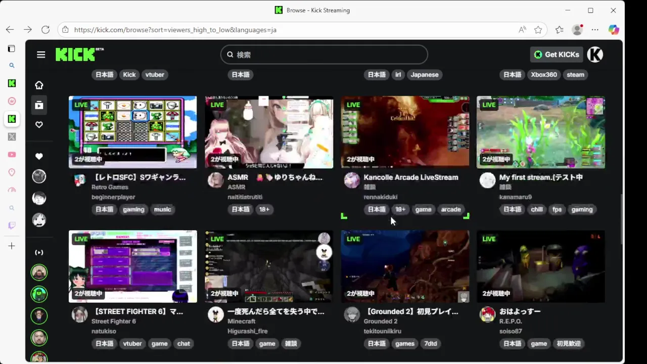
Task: Open the tab actions icon in Edge sidebar
Action: (12, 49)
